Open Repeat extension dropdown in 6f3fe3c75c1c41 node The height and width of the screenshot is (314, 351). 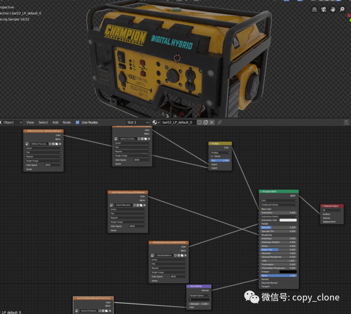pos(44,157)
